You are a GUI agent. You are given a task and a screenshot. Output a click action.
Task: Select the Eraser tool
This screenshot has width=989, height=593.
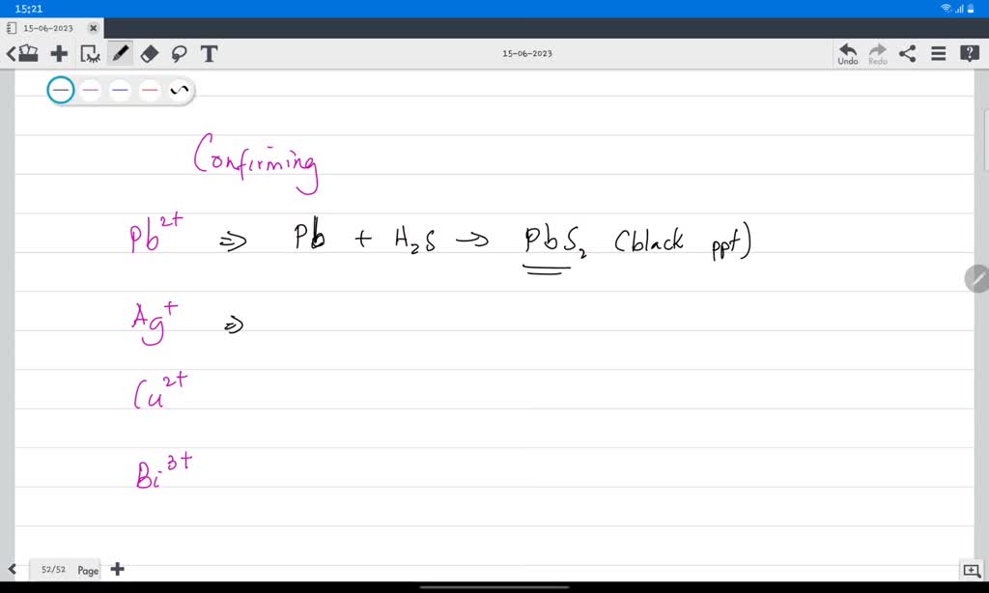(x=149, y=53)
